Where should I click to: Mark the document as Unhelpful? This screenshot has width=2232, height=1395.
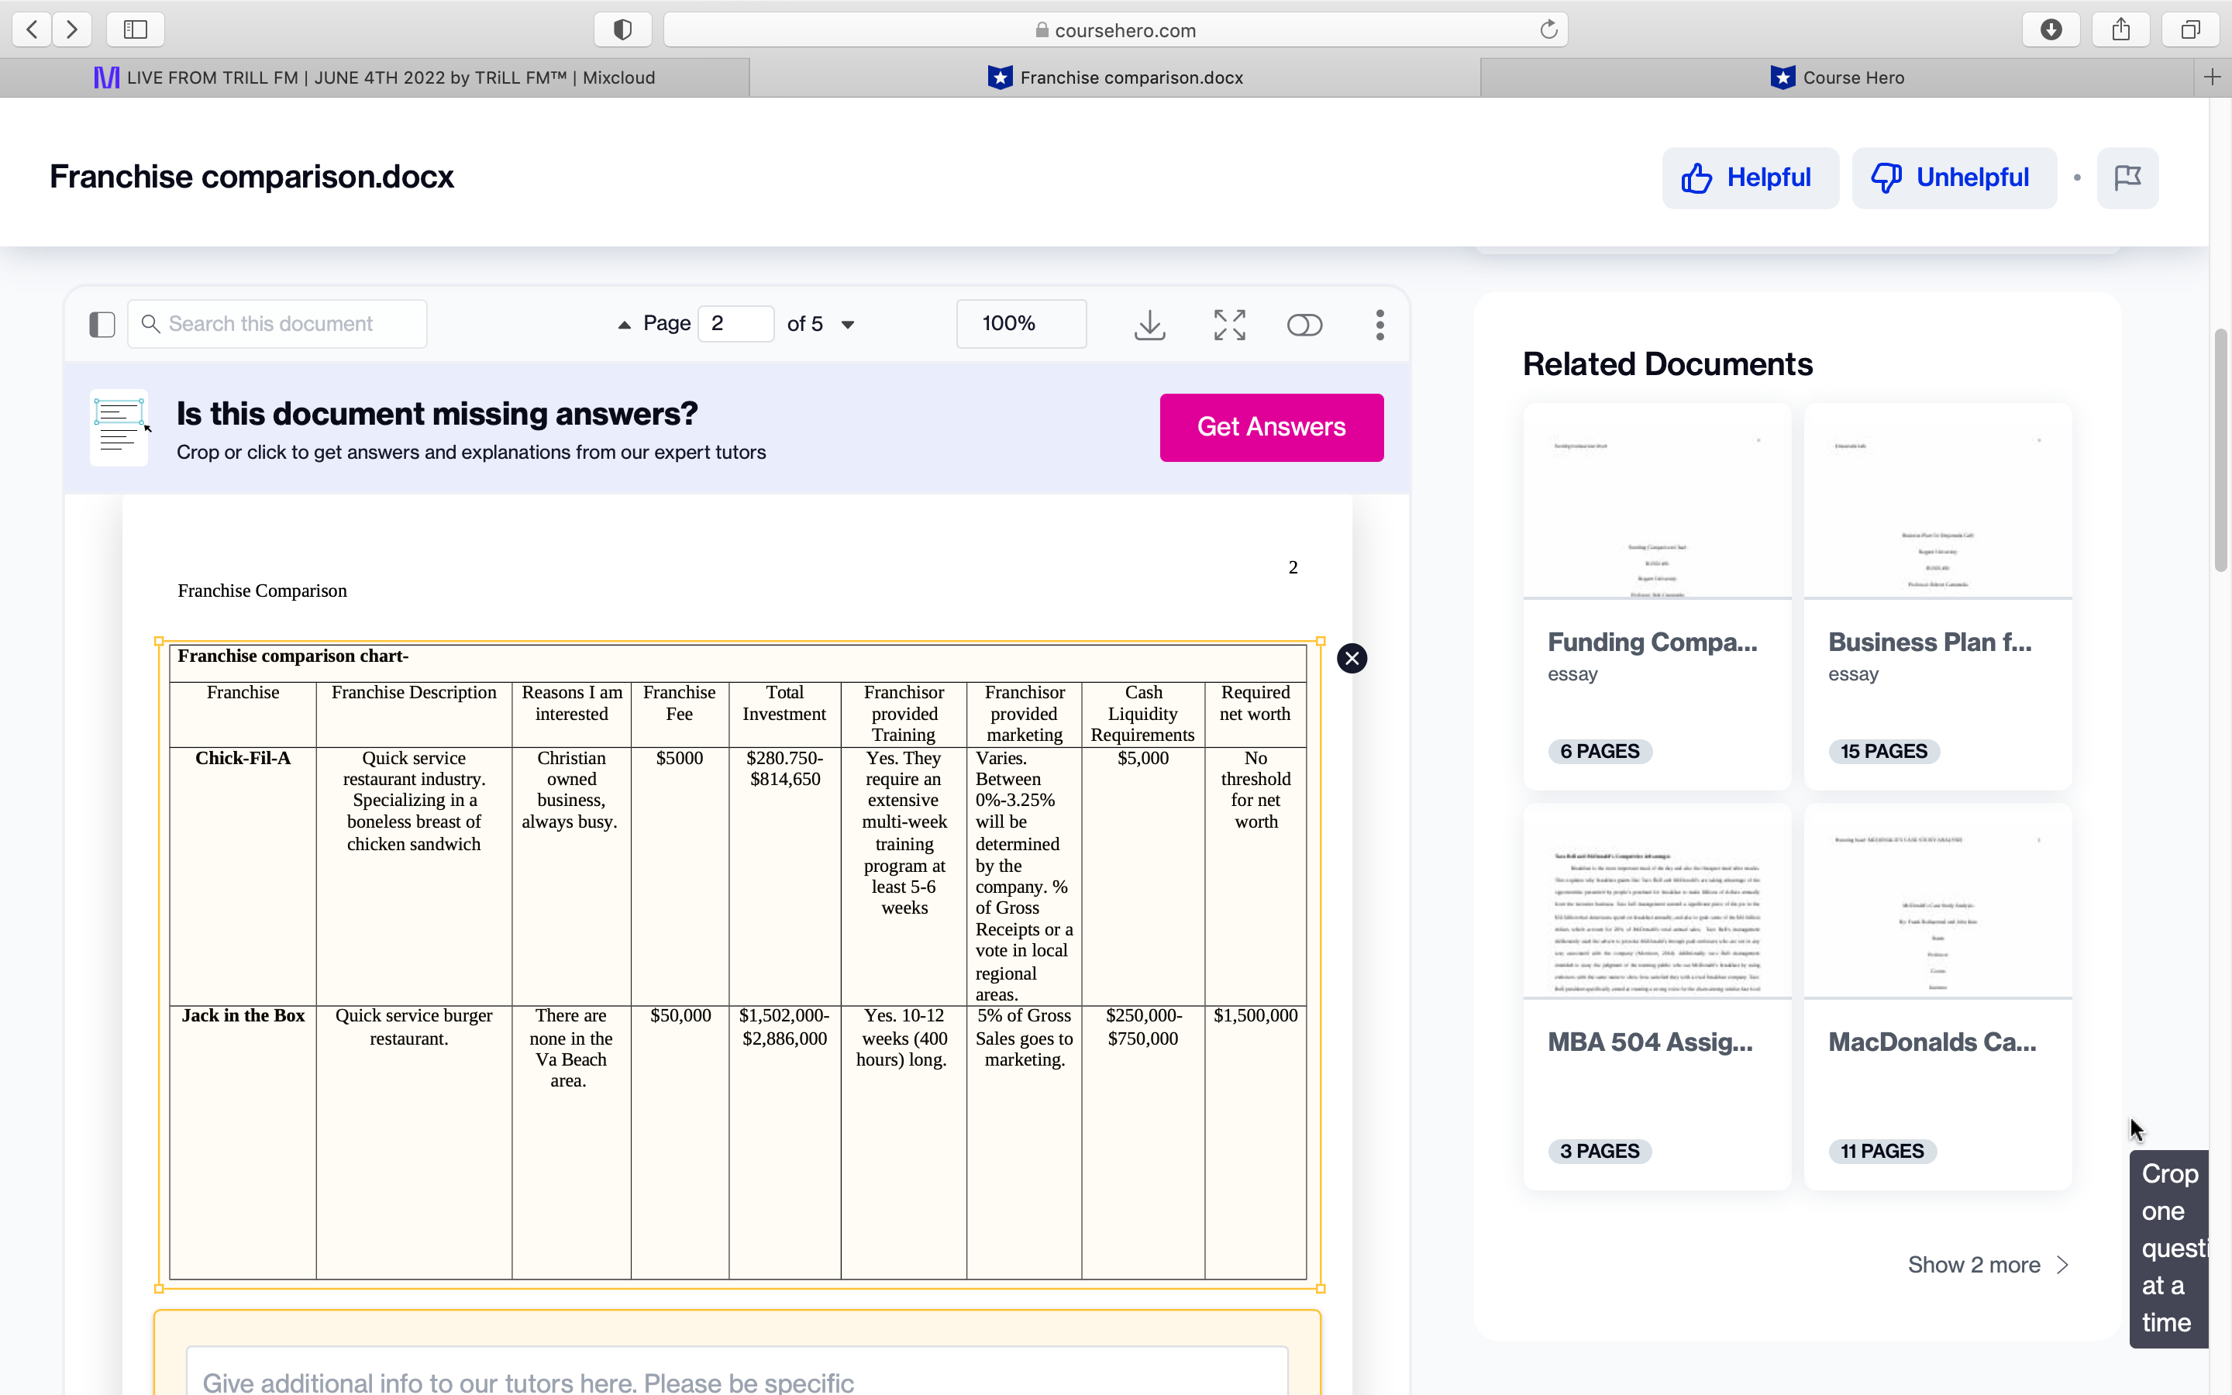click(x=1954, y=177)
